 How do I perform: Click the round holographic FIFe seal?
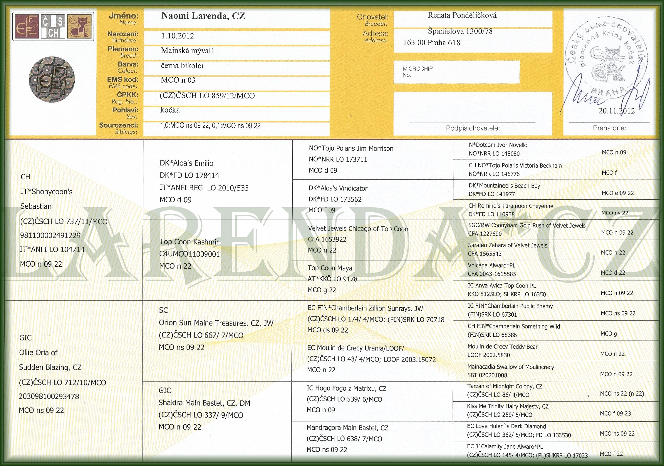(x=52, y=79)
